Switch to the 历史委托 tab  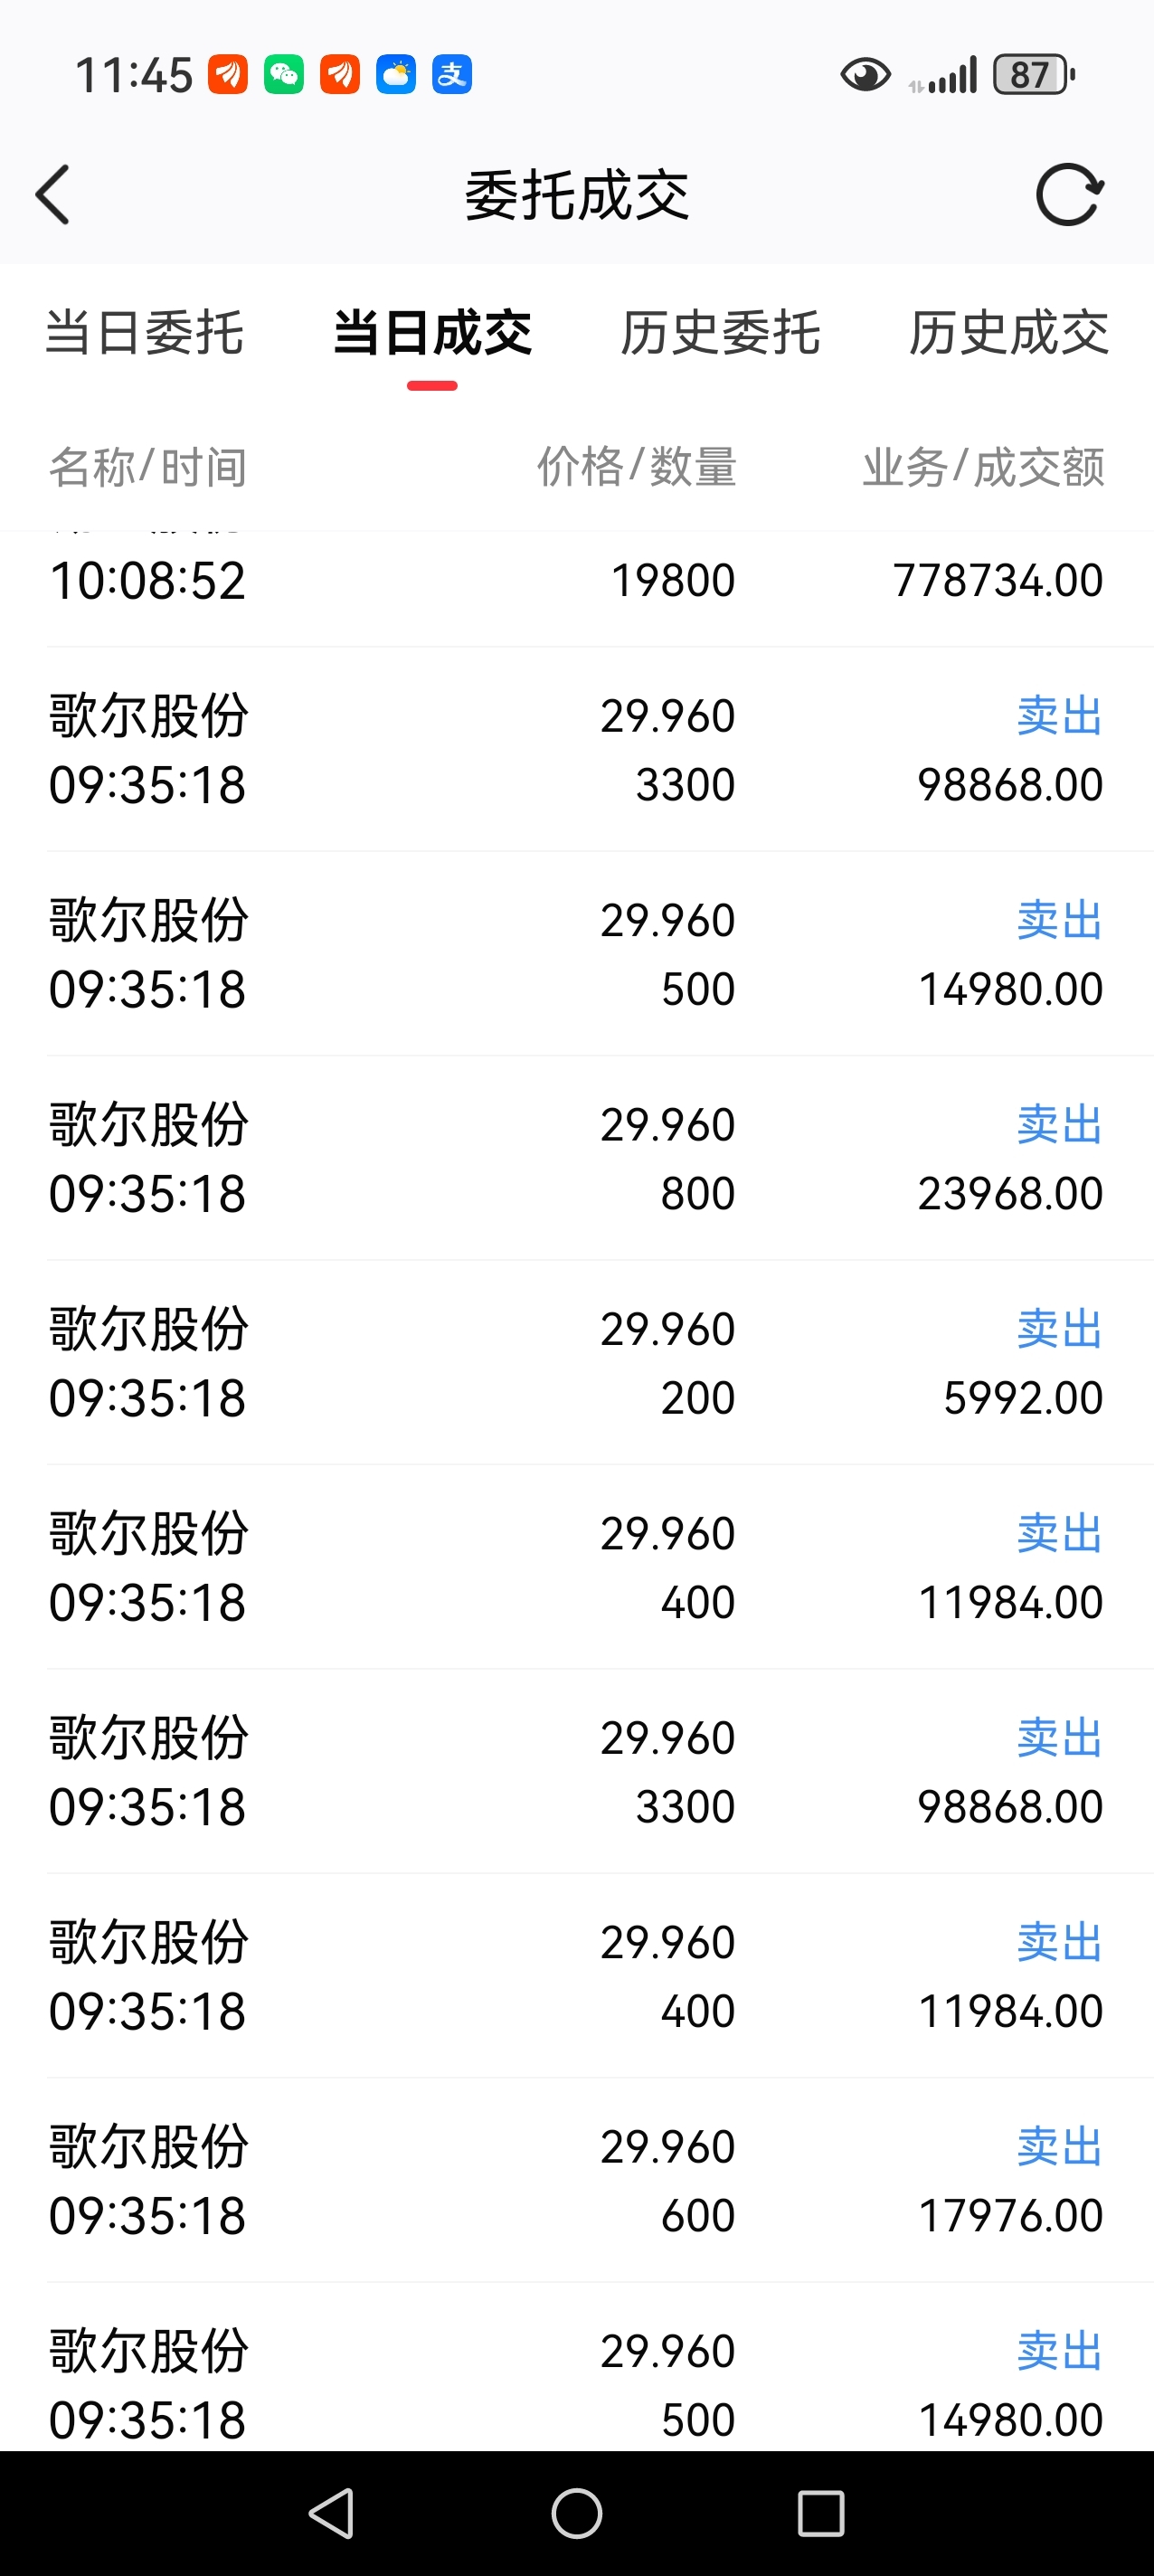[721, 333]
